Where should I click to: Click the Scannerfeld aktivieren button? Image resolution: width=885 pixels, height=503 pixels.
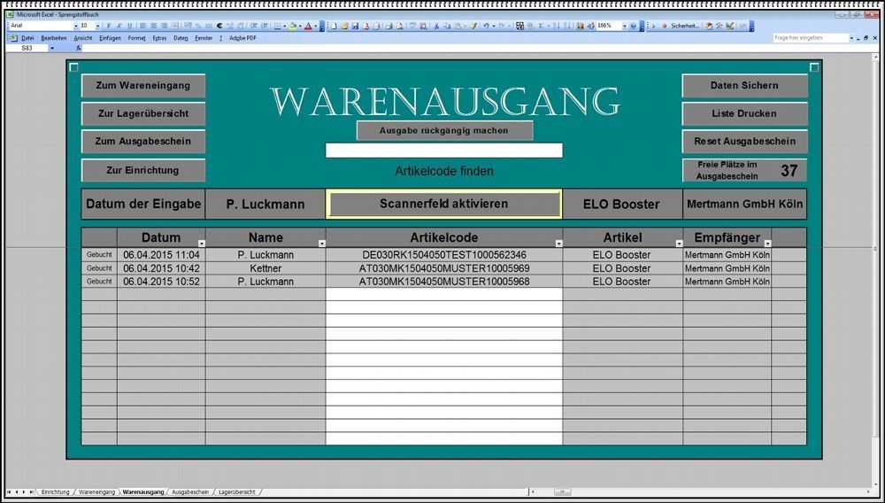point(443,204)
